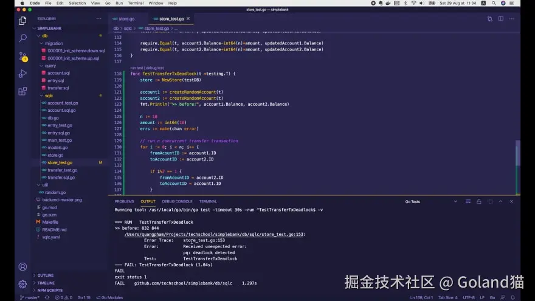Close the store_test.go tab
The height and width of the screenshot is (301, 535).
point(188,19)
